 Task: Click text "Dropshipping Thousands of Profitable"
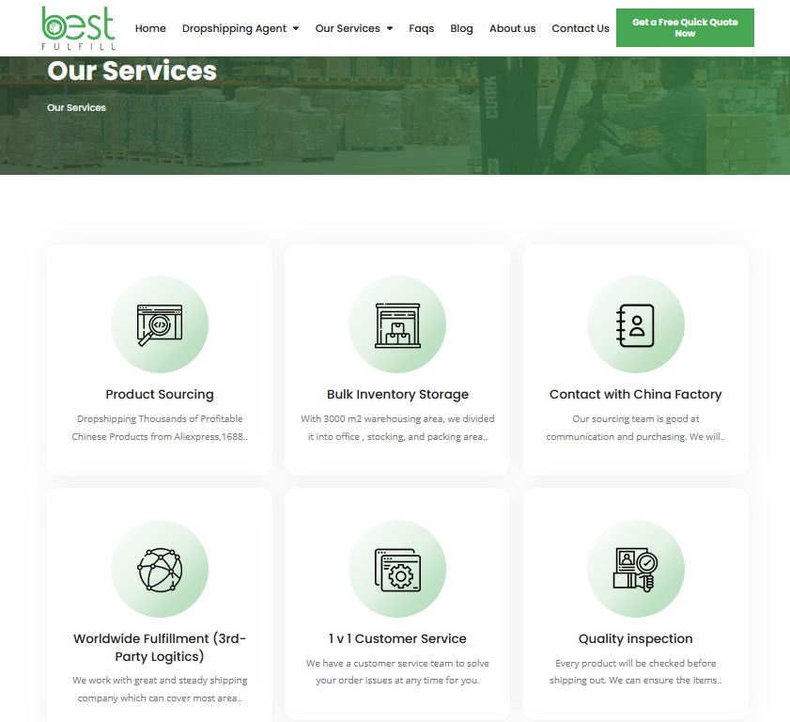[160, 419]
